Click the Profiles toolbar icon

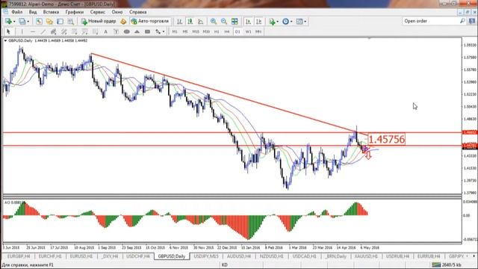point(22,22)
